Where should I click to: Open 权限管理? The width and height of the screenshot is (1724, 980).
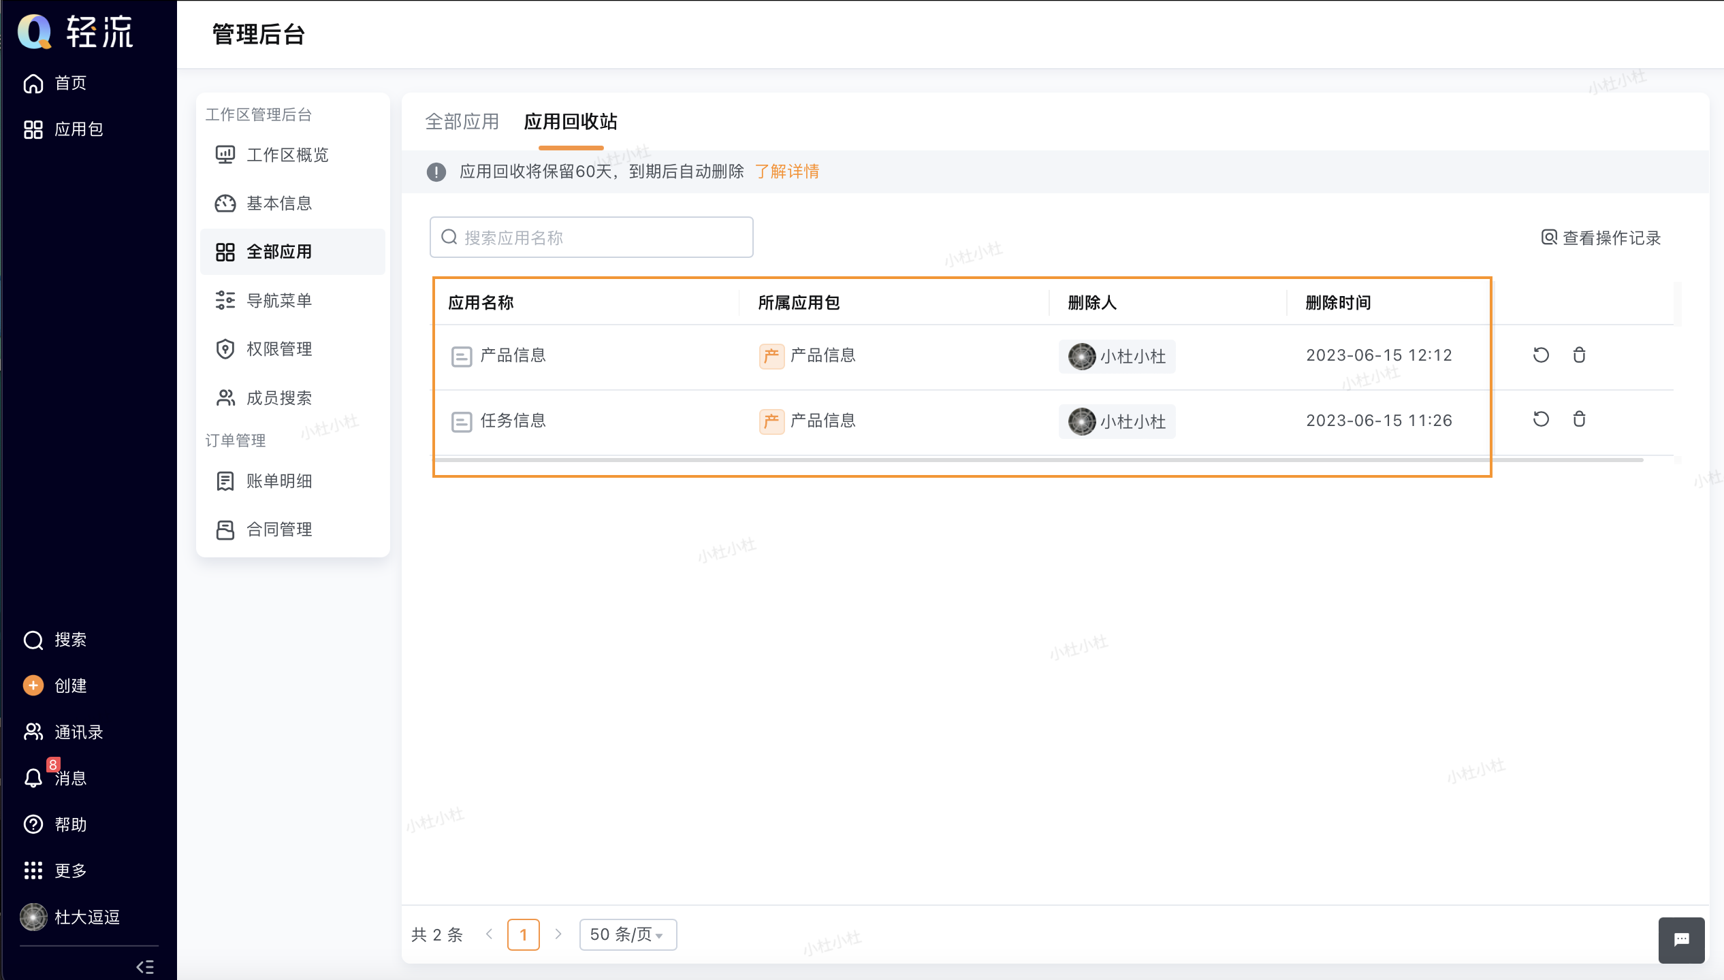(x=293, y=349)
